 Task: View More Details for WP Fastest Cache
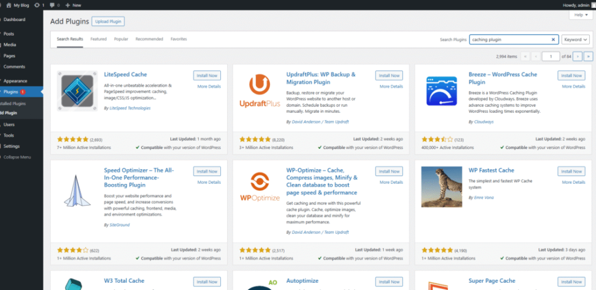click(574, 182)
